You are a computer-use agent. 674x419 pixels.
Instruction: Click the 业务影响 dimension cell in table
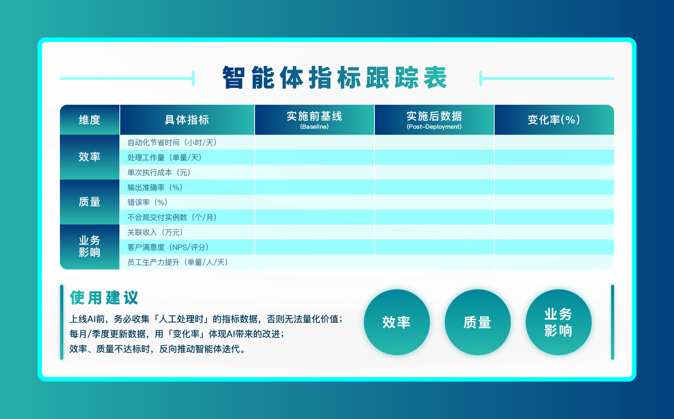coord(89,247)
